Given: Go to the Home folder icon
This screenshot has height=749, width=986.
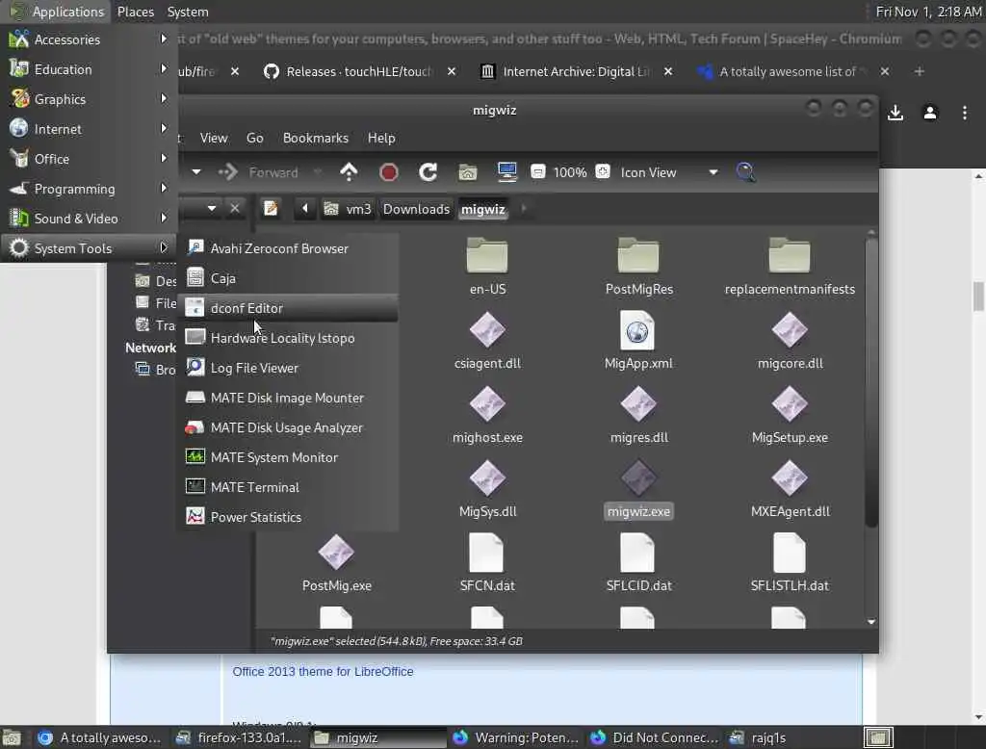Looking at the screenshot, I should coord(467,172).
